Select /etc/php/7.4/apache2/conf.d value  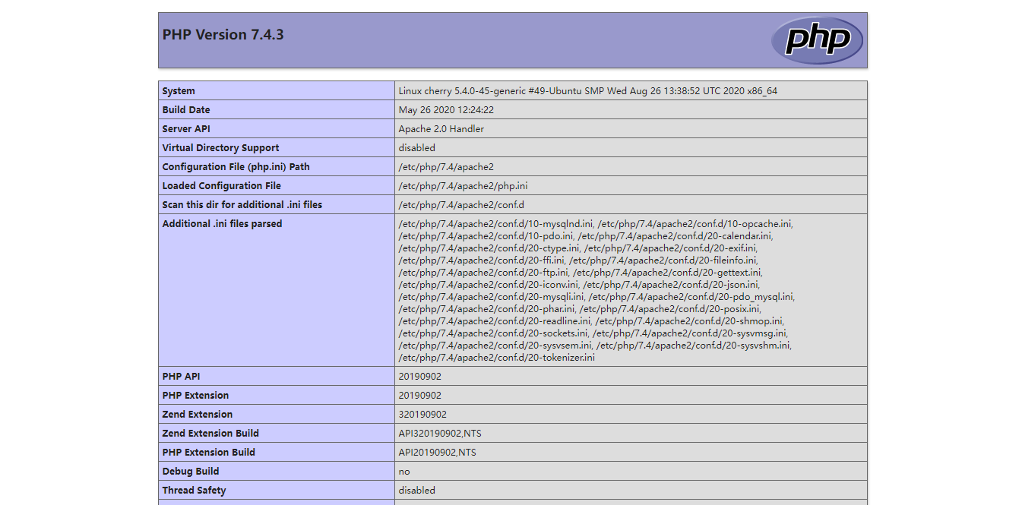click(461, 205)
